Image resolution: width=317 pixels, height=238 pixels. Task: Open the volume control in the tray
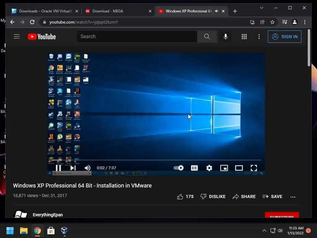pyautogui.click(x=280, y=231)
